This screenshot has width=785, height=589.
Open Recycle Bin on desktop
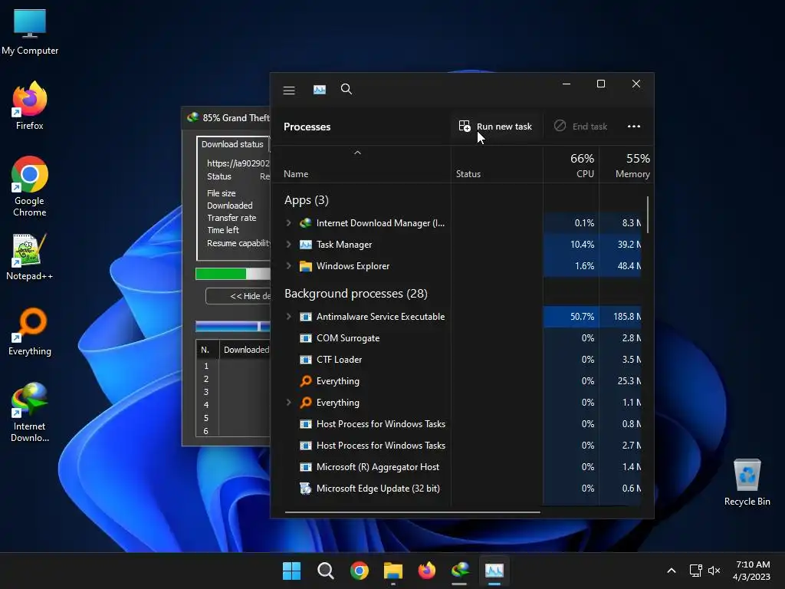[747, 482]
